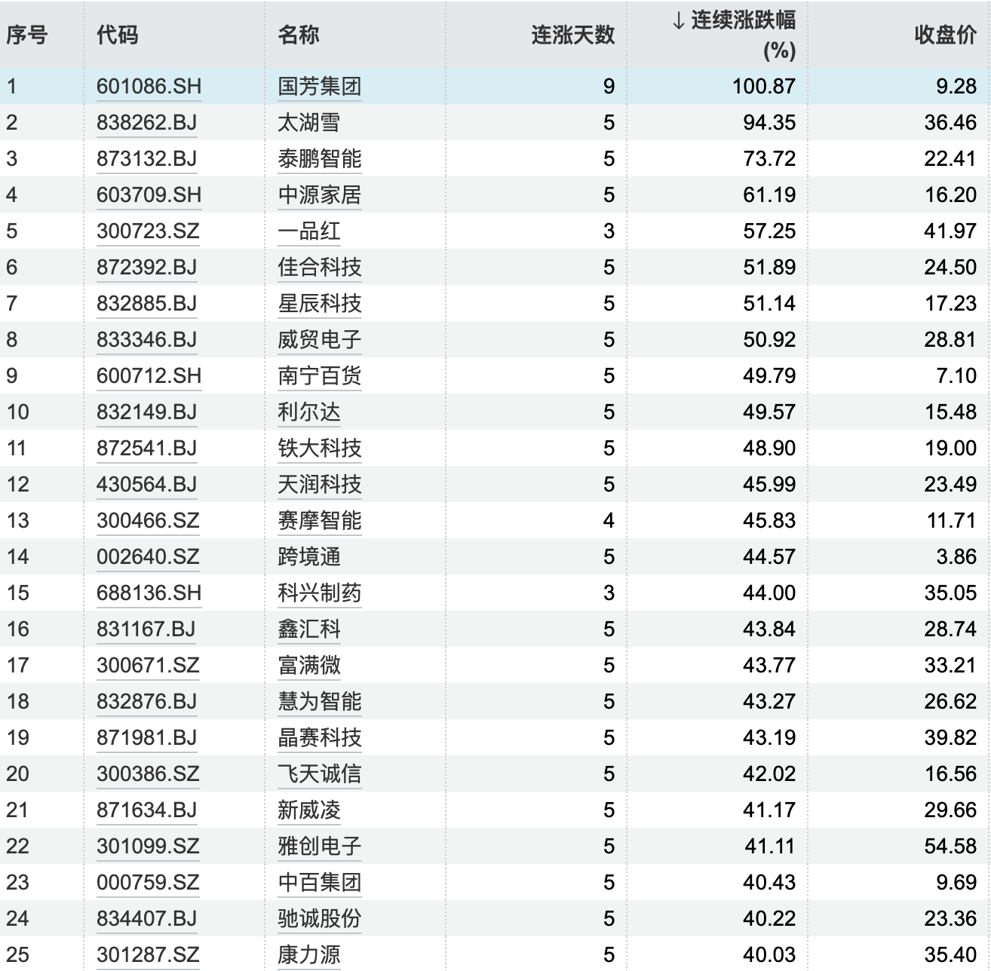The image size is (991, 971).
Task: Click the 代码 column header
Action: [118, 35]
